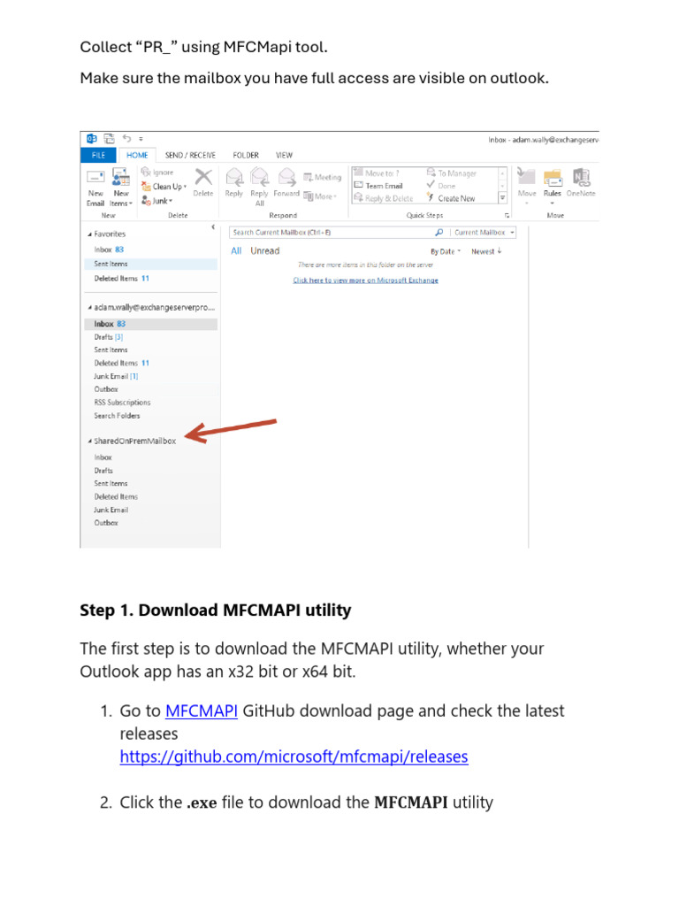Image resolution: width=679 pixels, height=906 pixels.
Task: Click the Move icon in the ribbon
Action: 527,176
